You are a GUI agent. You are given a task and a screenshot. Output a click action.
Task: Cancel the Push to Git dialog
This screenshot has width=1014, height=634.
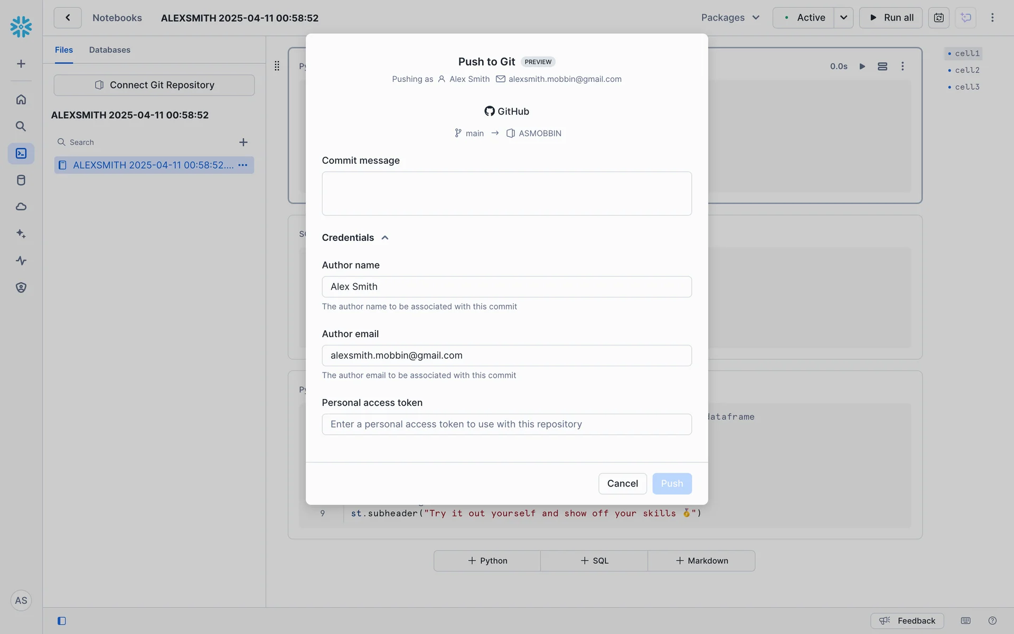pyautogui.click(x=622, y=483)
